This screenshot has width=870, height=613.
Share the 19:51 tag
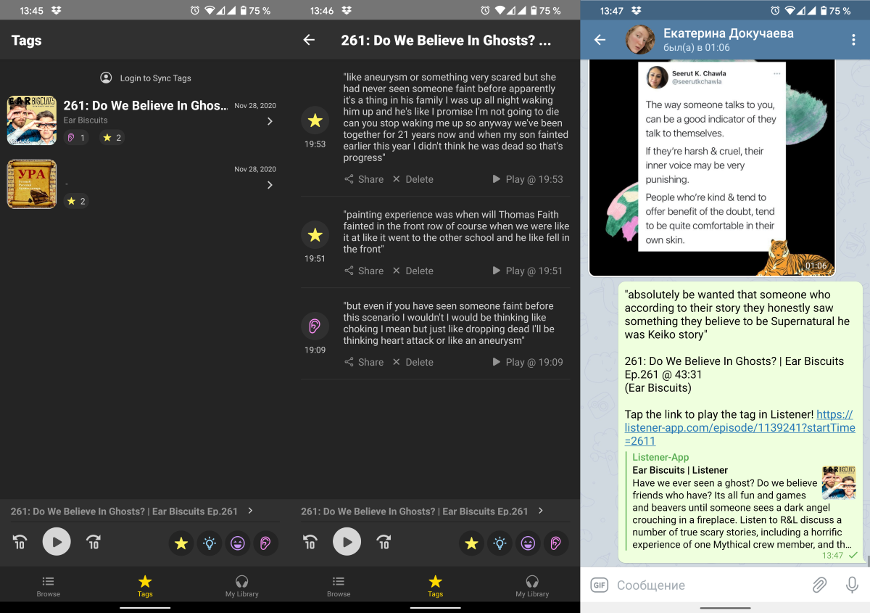coord(364,271)
